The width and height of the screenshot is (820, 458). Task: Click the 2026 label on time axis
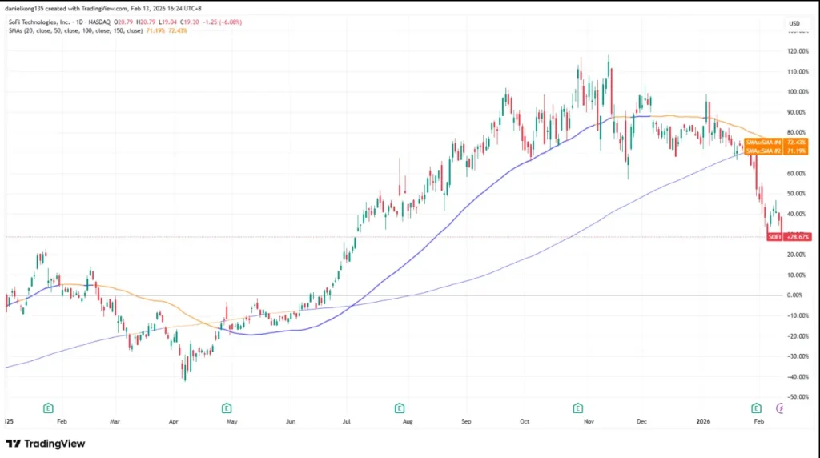[x=703, y=421]
